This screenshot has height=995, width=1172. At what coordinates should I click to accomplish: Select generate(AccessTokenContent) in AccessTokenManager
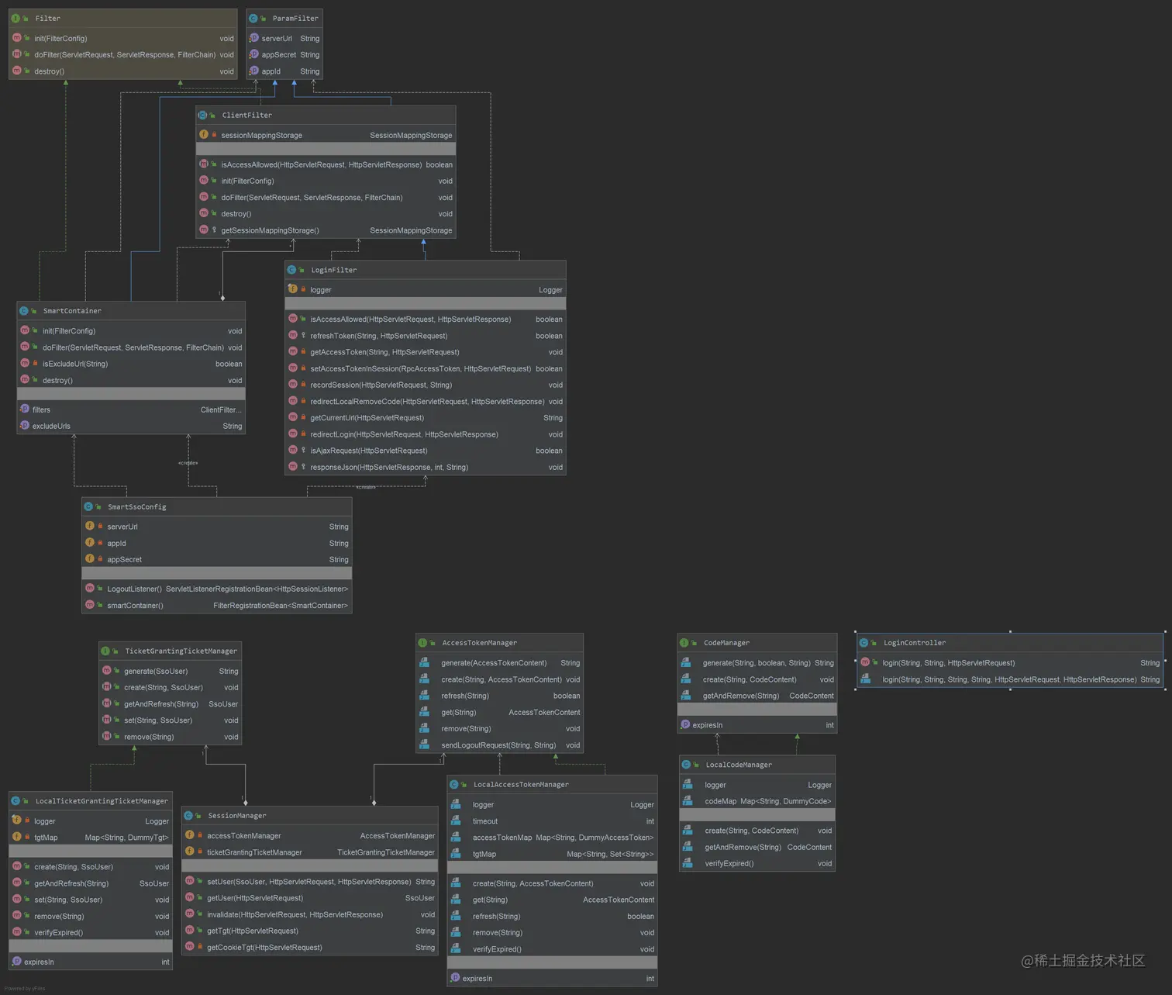pos(499,663)
